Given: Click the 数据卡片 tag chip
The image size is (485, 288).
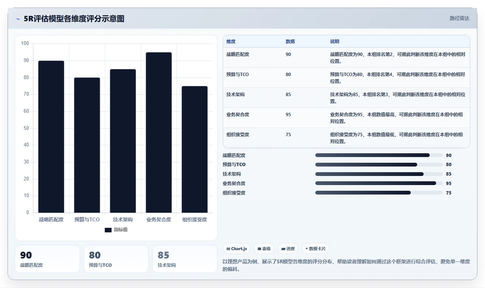Looking at the screenshot, I should [x=316, y=249].
